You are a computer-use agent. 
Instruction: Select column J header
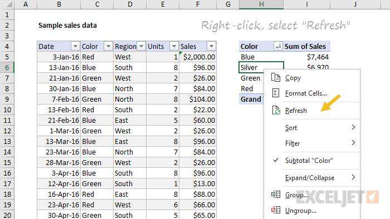pyautogui.click(x=355, y=4)
